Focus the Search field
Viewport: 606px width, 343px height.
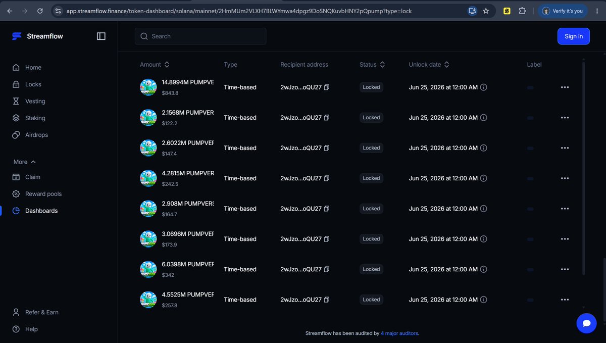pyautogui.click(x=200, y=36)
